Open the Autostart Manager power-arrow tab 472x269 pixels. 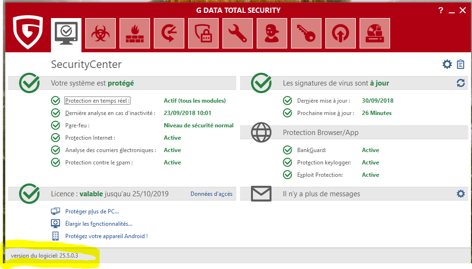click(x=341, y=33)
